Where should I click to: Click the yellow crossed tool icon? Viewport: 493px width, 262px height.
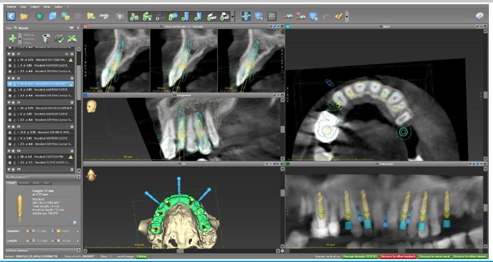(339, 16)
